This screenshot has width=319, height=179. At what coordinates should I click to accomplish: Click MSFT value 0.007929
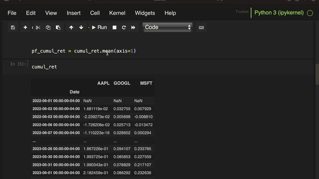coord(143,109)
